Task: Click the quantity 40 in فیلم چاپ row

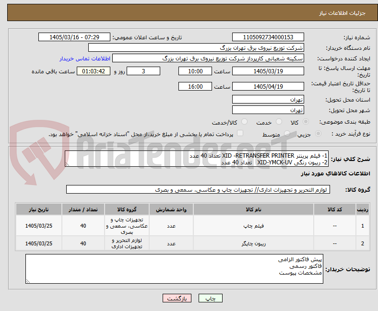Action: [x=83, y=226]
